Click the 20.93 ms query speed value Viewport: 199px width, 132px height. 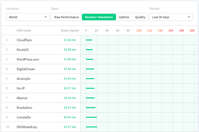70,117
